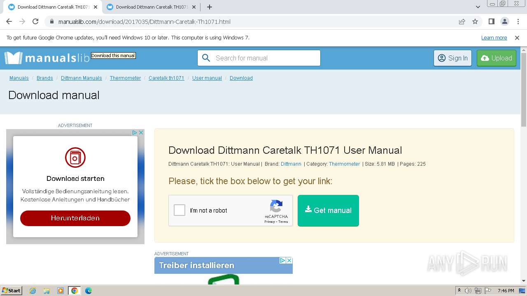Close the Download starten advertisement

141,132
